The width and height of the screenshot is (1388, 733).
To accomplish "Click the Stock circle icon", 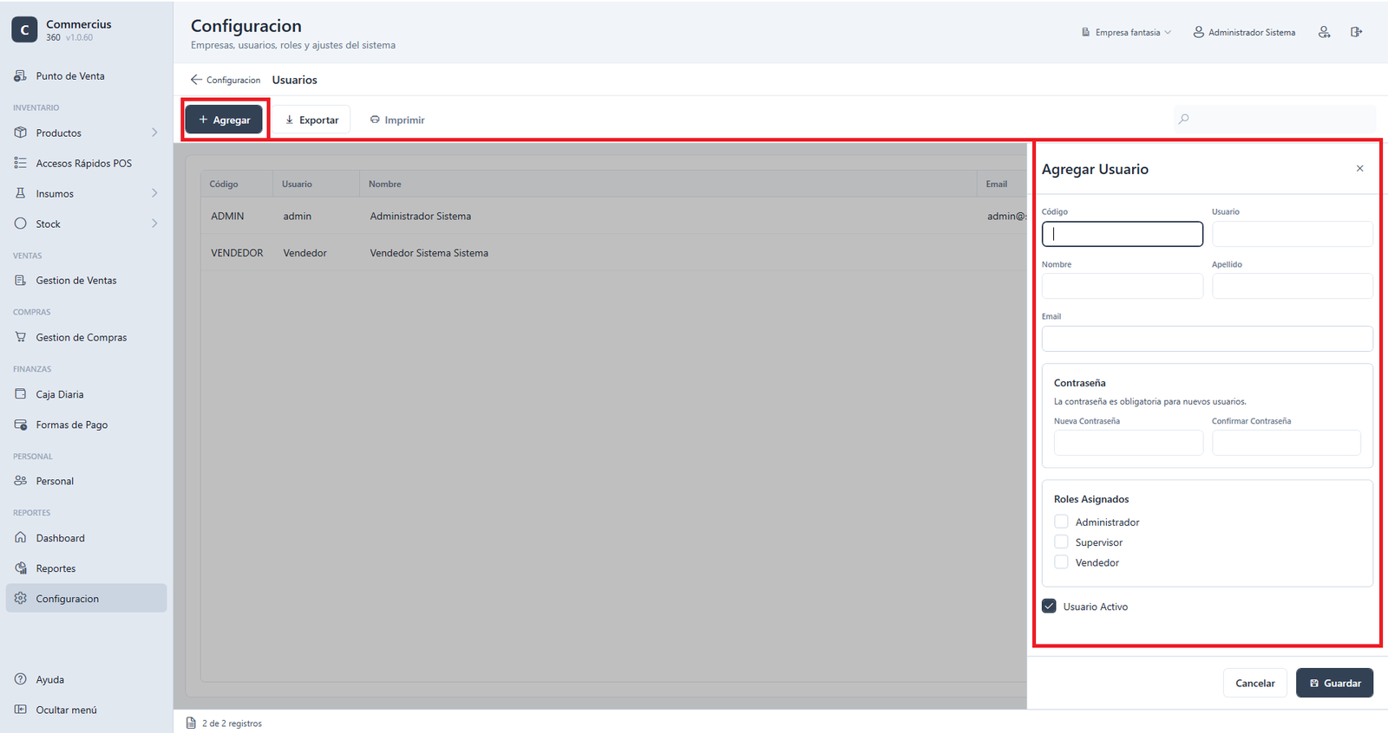I will pos(20,224).
